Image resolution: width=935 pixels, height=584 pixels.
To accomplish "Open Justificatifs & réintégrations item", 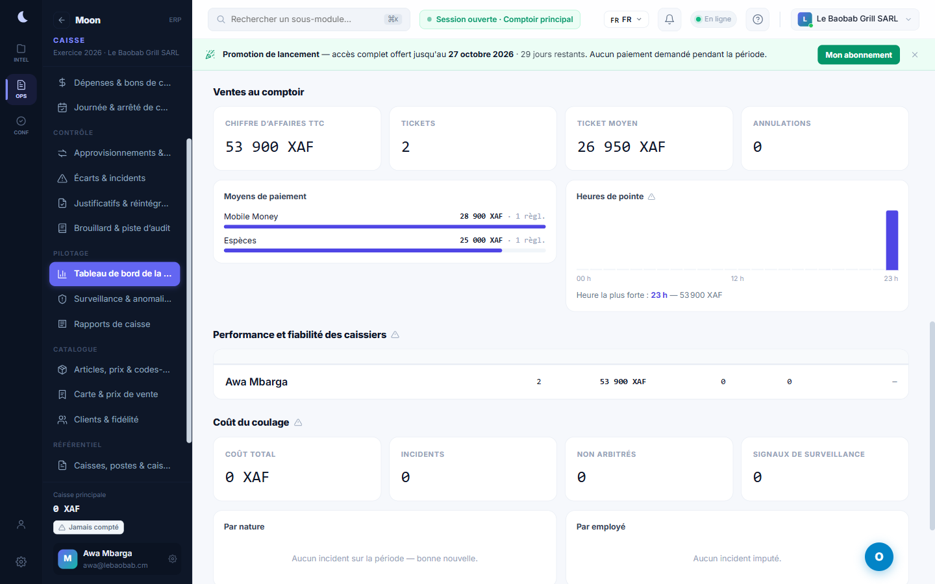I will pyautogui.click(x=114, y=203).
